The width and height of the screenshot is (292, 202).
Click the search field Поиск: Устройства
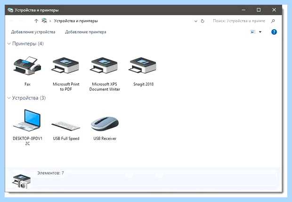click(239, 21)
